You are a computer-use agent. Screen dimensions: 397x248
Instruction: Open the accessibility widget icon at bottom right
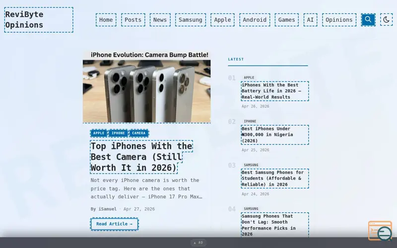click(380, 231)
